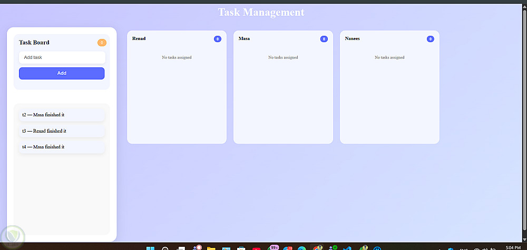Open File Explorer from the taskbar
527x250 pixels.
coord(211,248)
